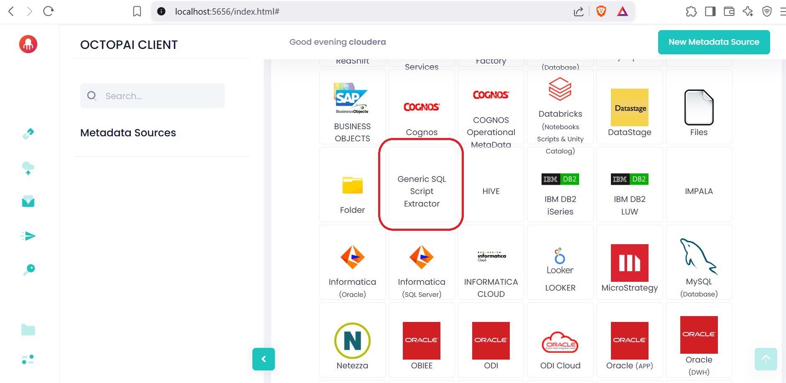Click the cloud upload sidebar icon
Image resolution: width=786 pixels, height=383 pixels.
[x=28, y=168]
